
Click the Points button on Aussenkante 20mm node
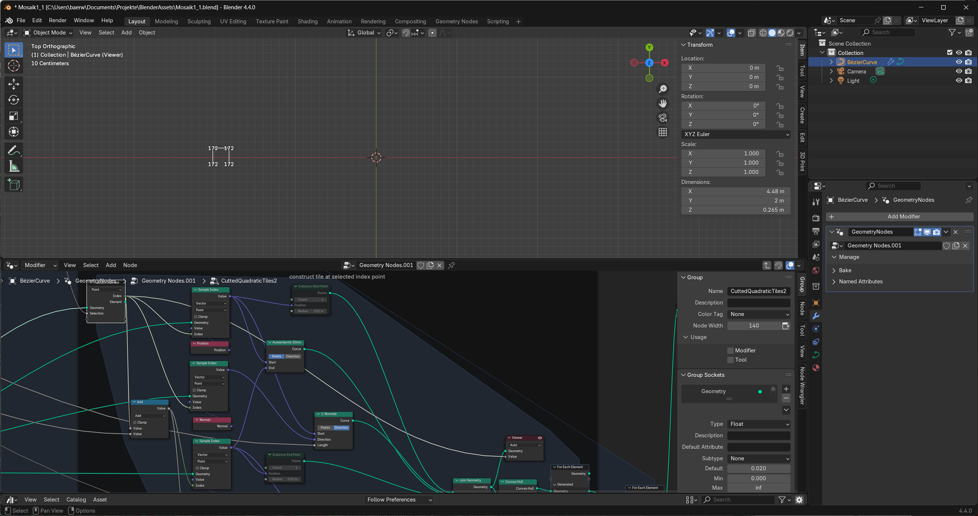tap(276, 356)
